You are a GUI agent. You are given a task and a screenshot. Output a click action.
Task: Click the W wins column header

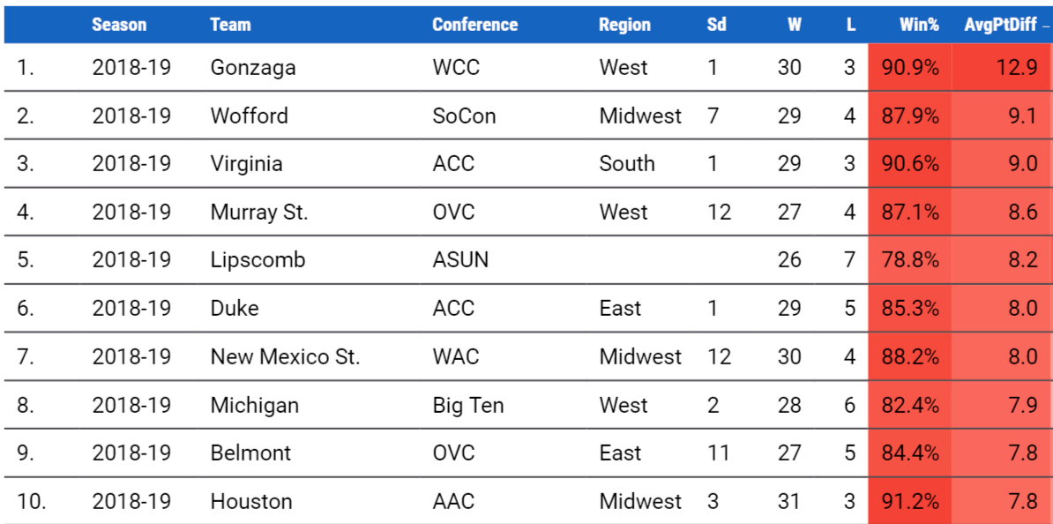795,25
